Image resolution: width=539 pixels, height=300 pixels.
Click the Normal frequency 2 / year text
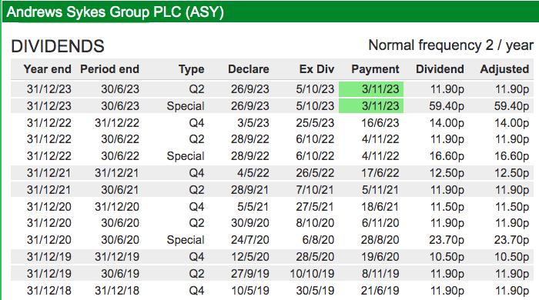[450, 45]
